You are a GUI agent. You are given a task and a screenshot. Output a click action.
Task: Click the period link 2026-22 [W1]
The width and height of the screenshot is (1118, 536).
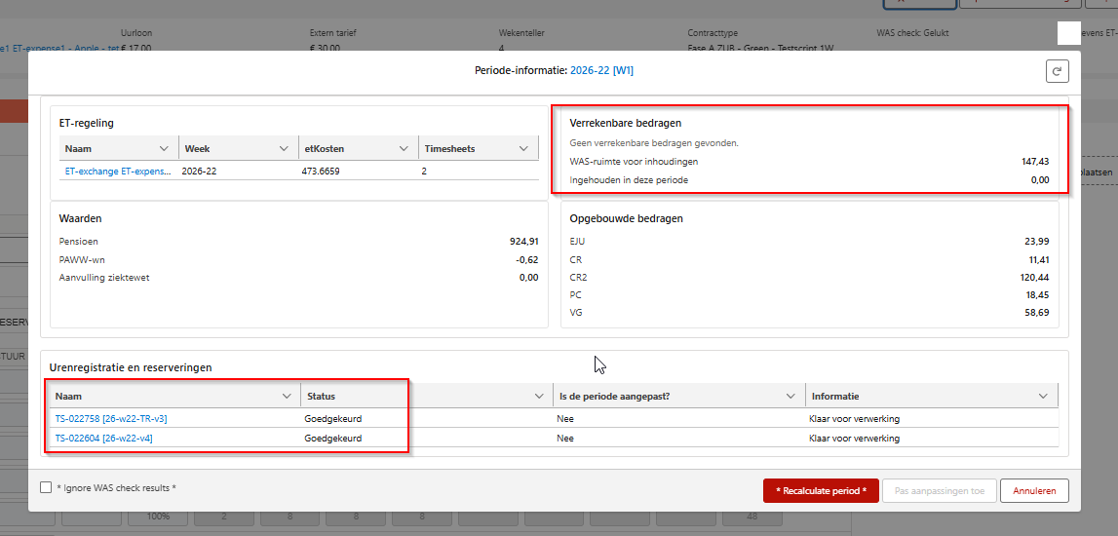point(601,70)
